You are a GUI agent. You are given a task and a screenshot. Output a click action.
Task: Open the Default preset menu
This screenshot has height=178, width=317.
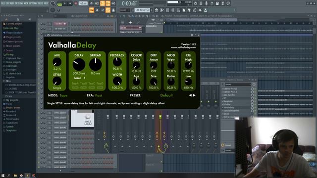point(166,95)
